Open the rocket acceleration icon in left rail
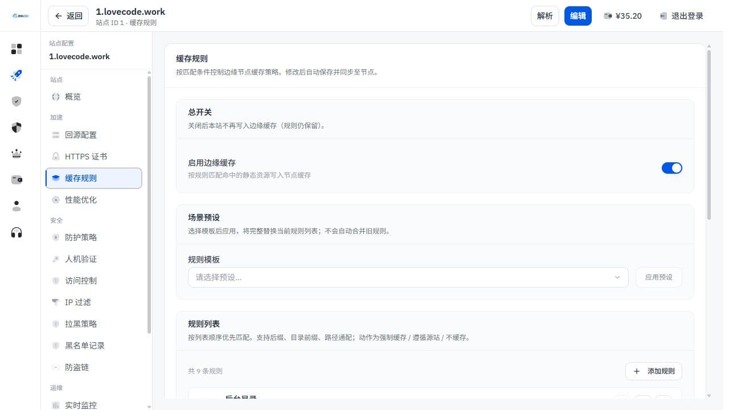The image size is (729, 410). pyautogui.click(x=17, y=75)
